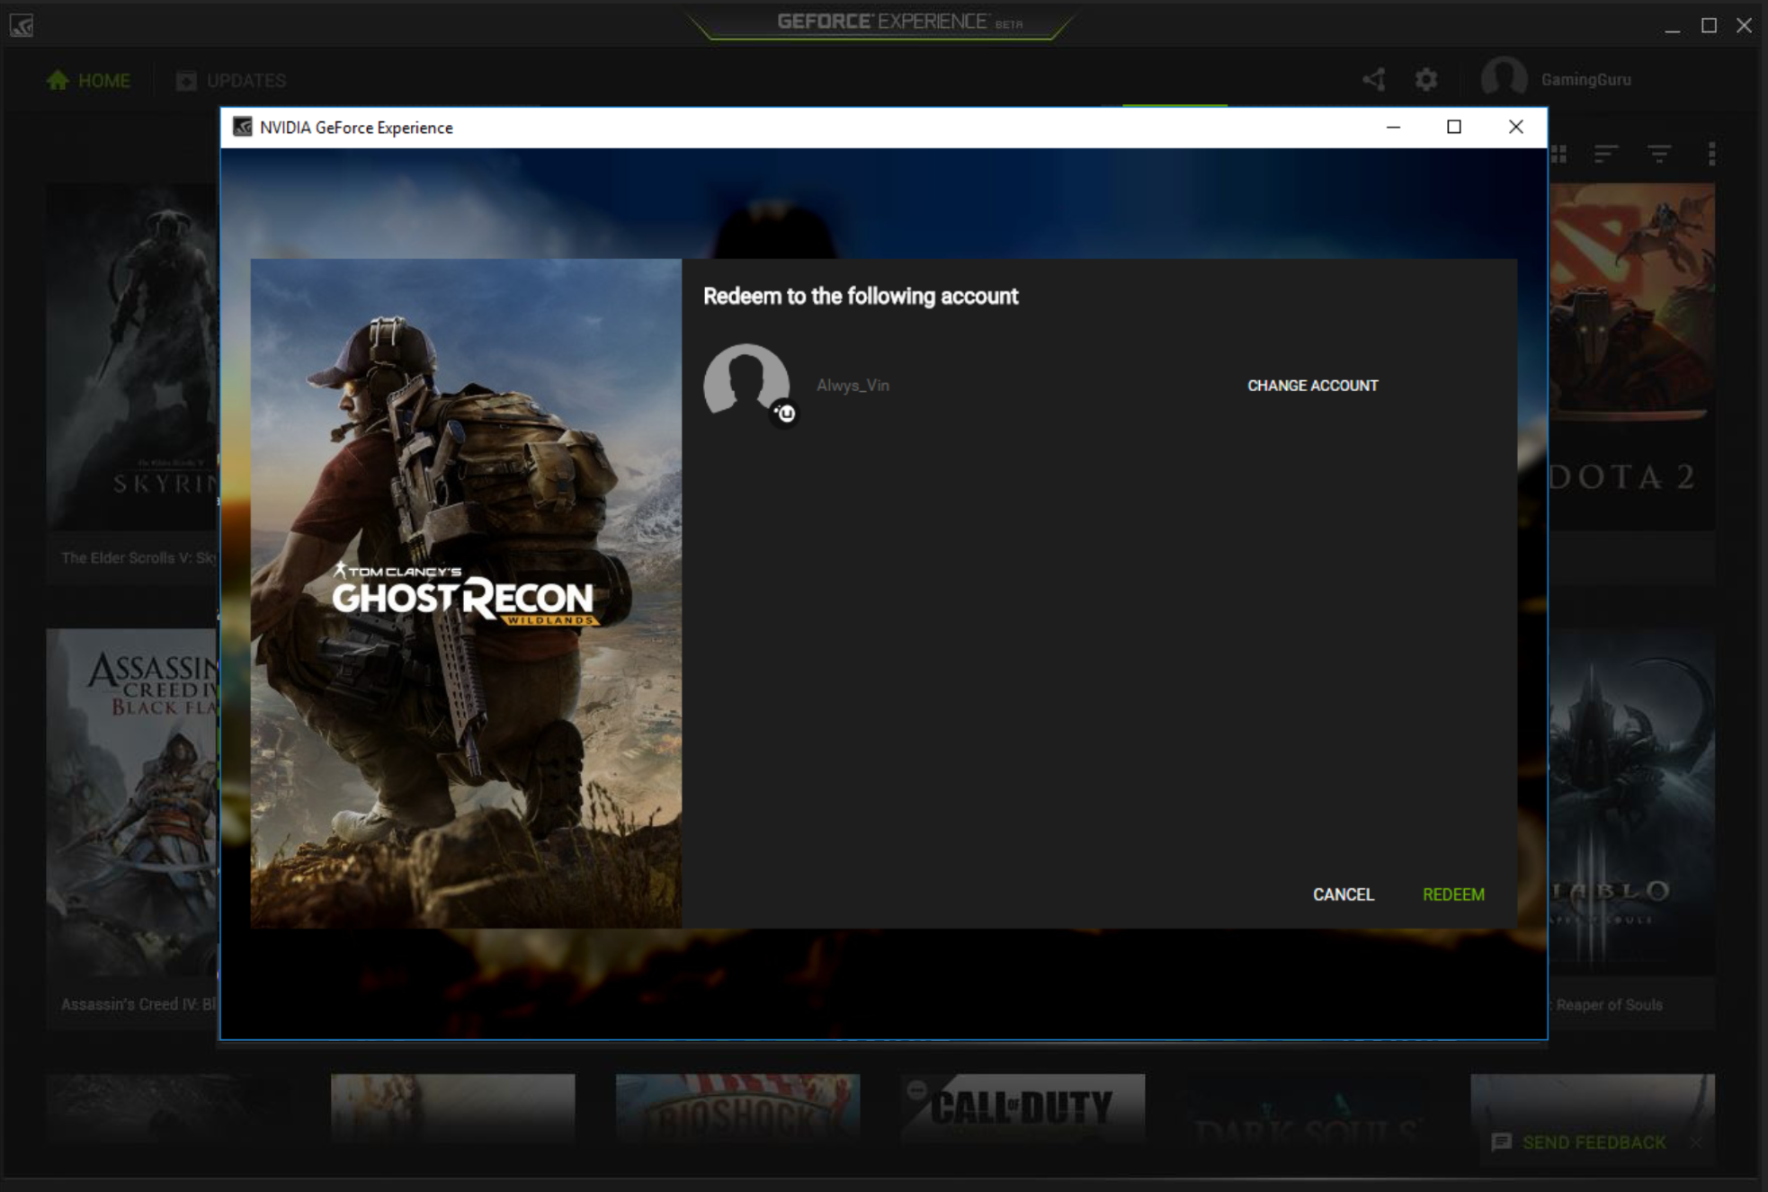Click the REDEEM button
This screenshot has height=1192, width=1768.
point(1453,894)
